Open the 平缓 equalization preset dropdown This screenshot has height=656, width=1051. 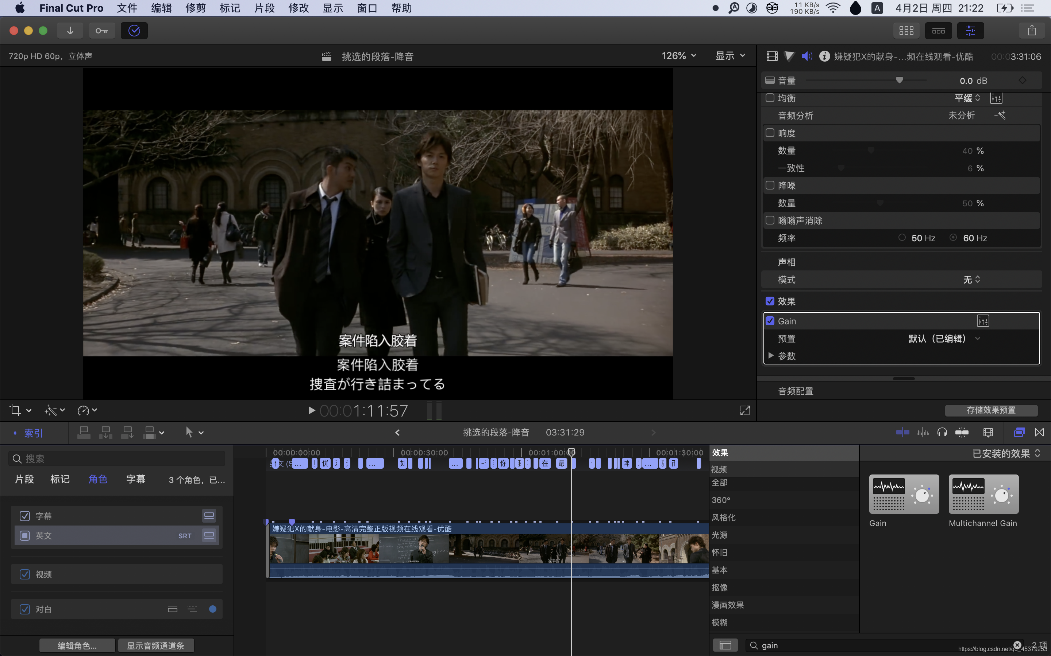[x=967, y=98]
